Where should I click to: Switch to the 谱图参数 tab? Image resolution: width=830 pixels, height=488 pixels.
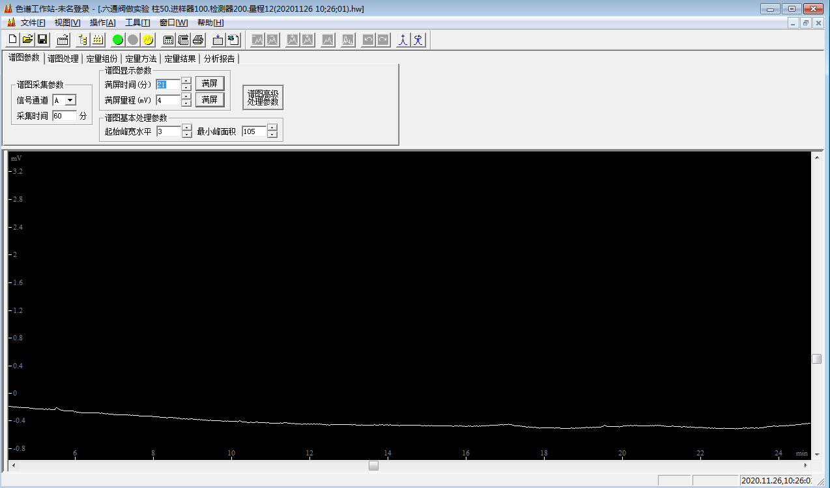point(24,58)
